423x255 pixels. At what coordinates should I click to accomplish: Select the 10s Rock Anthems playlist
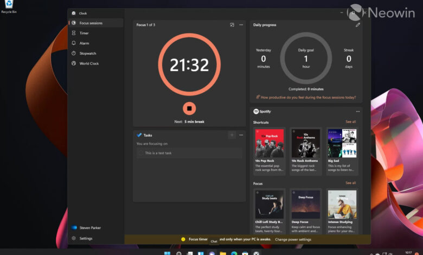306,151
